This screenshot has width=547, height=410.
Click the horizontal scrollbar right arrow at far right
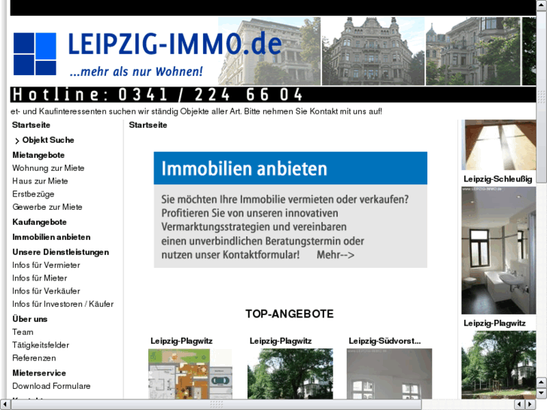coord(530,405)
